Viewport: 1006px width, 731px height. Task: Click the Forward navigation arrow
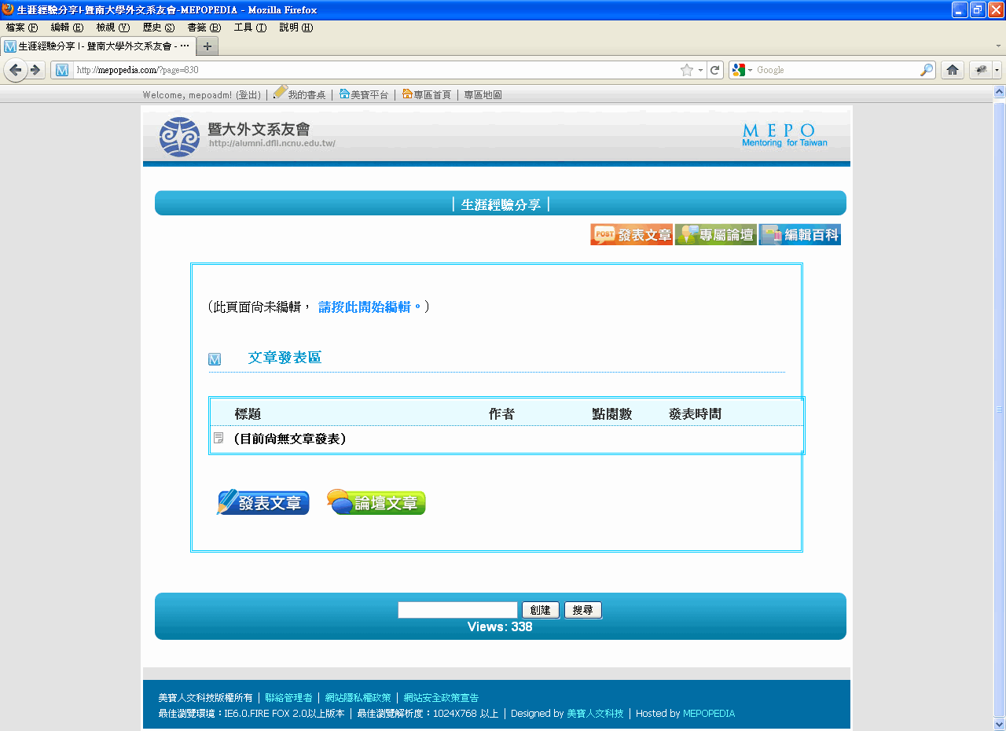coord(35,70)
